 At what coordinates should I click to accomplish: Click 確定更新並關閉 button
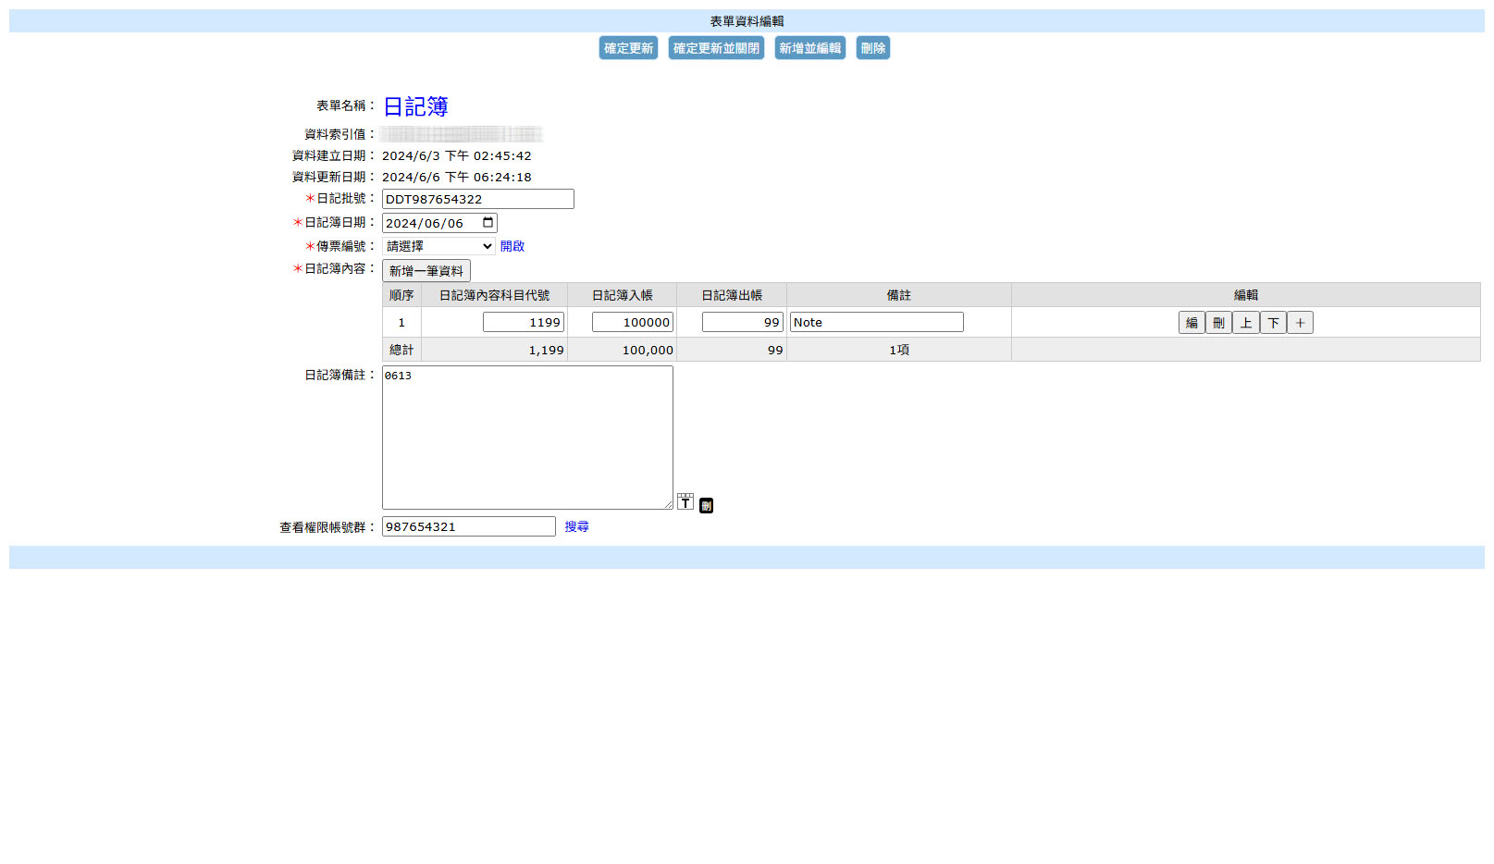click(716, 48)
